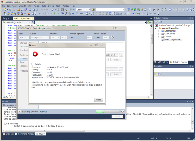
Task: Click Start Without Debugging green arrow
Action: pyautogui.click(x=70, y=10)
